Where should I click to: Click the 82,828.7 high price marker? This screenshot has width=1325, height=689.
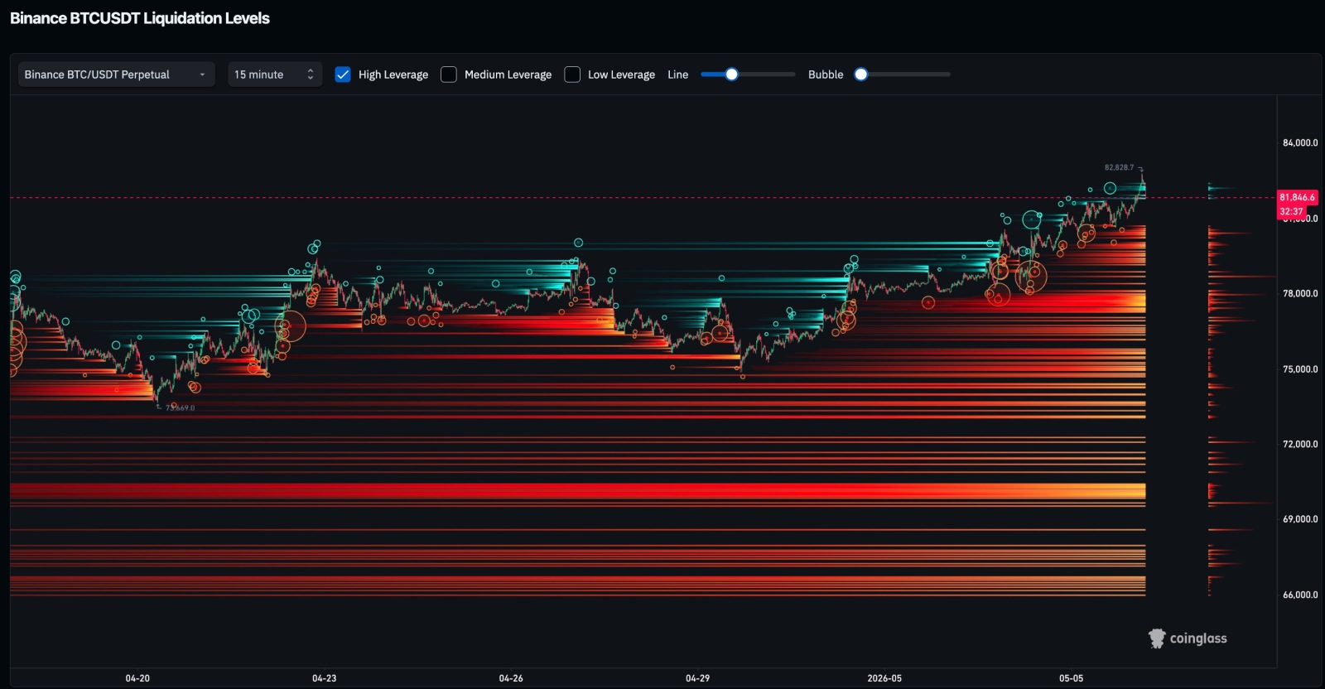point(1119,167)
